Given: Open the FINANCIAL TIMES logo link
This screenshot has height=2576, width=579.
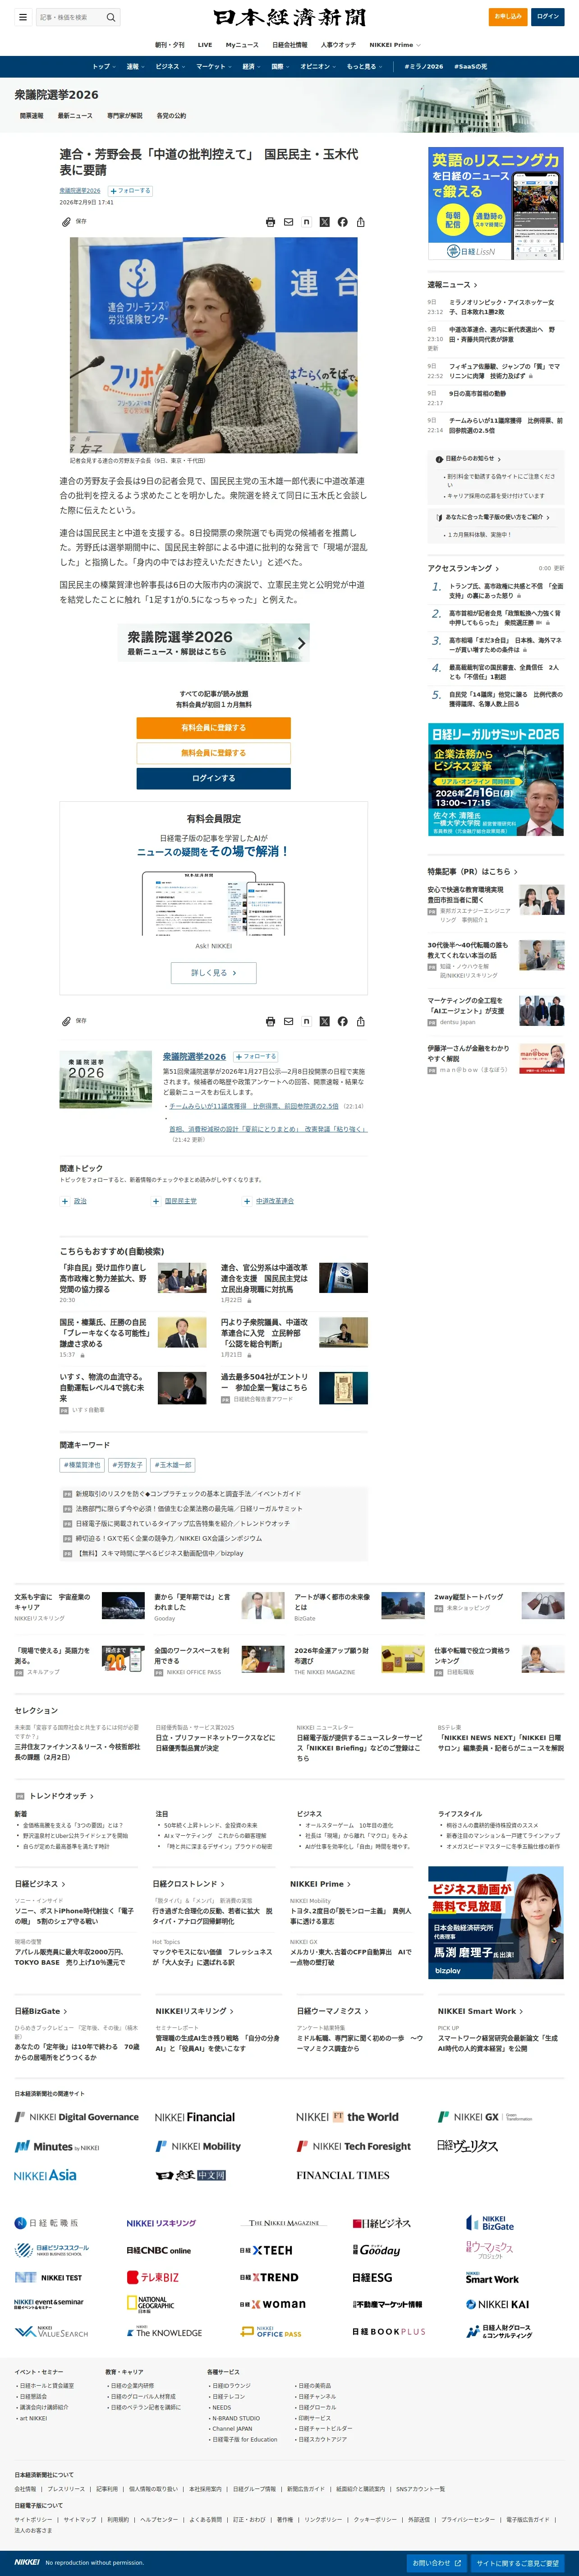Looking at the screenshot, I should pos(343,2175).
